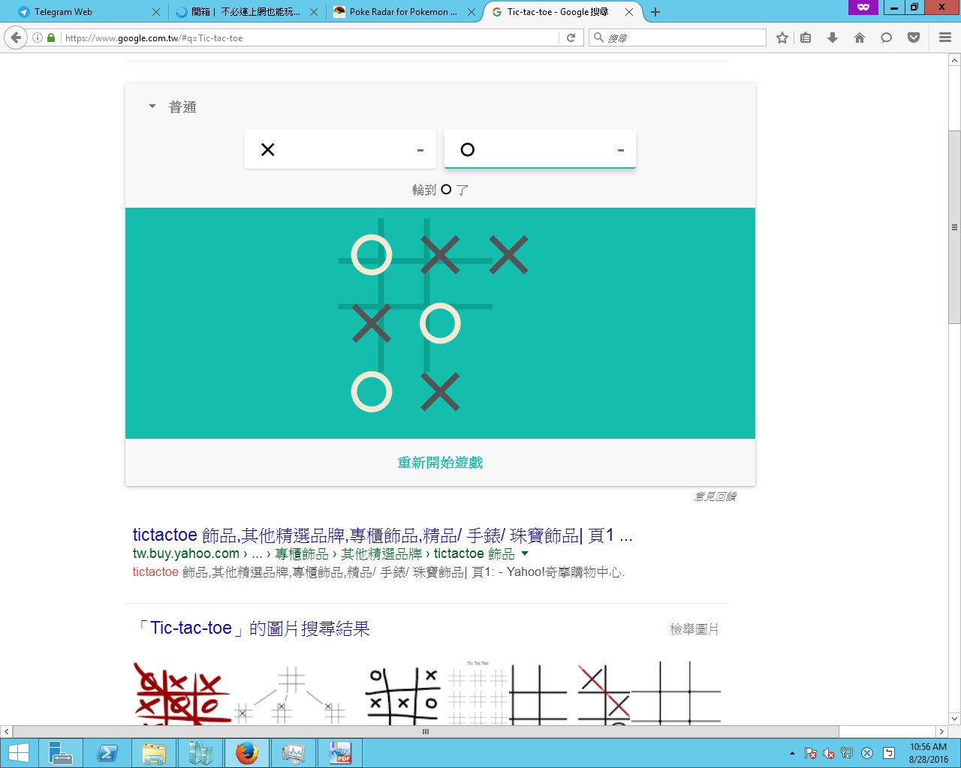Click the horizontal scrollbar right arrow
This screenshot has height=768, width=961.
(941, 731)
